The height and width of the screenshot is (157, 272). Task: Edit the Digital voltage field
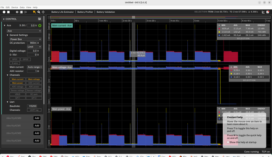32,51
